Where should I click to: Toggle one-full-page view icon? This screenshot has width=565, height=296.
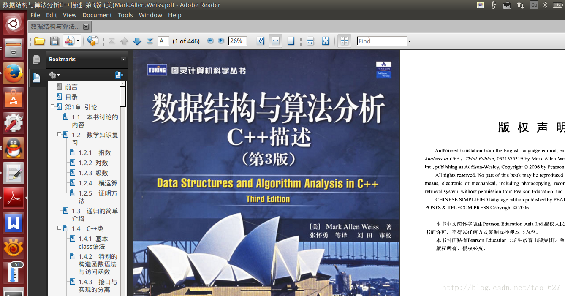[325, 41]
